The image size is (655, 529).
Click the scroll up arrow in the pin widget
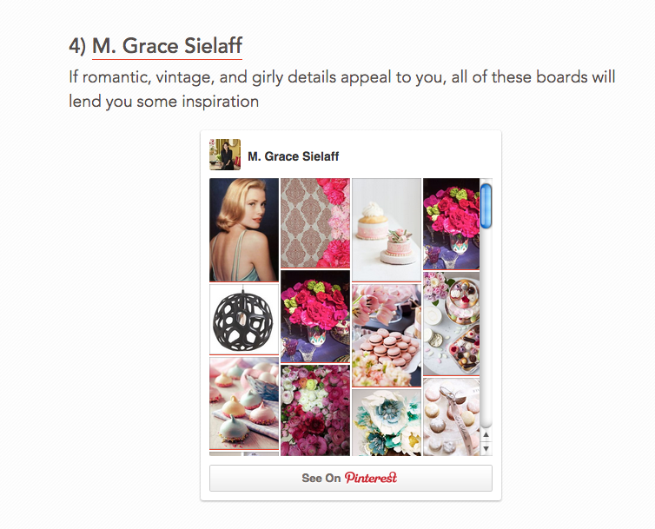(486, 434)
